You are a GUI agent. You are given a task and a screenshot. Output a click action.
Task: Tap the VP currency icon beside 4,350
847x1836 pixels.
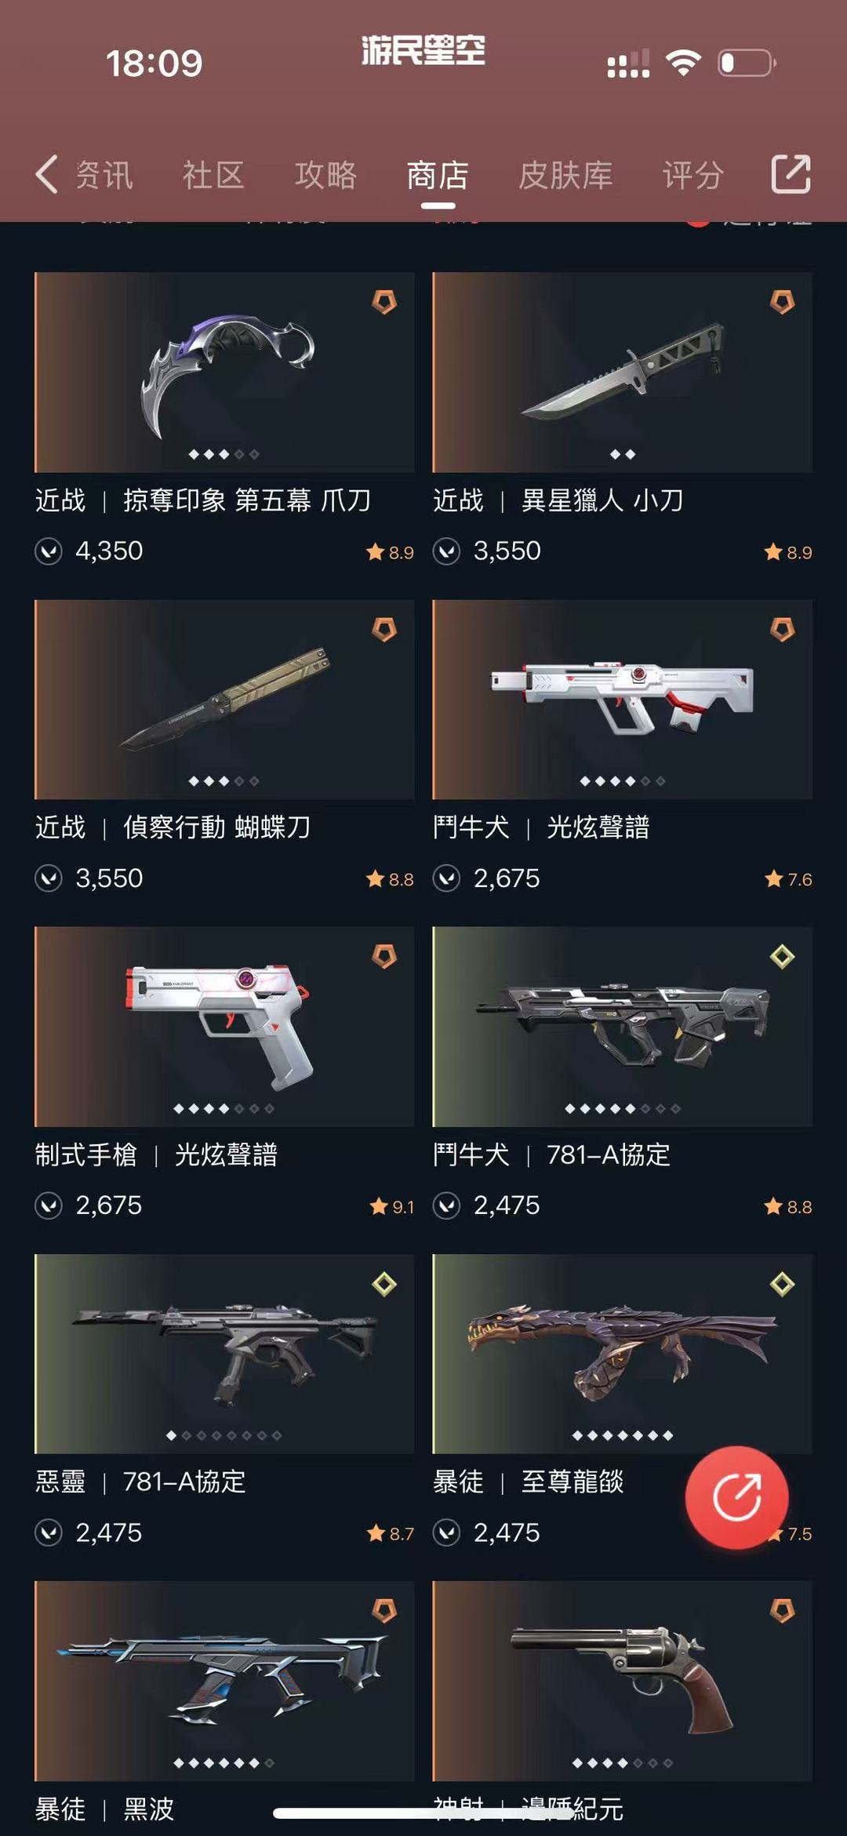[49, 551]
